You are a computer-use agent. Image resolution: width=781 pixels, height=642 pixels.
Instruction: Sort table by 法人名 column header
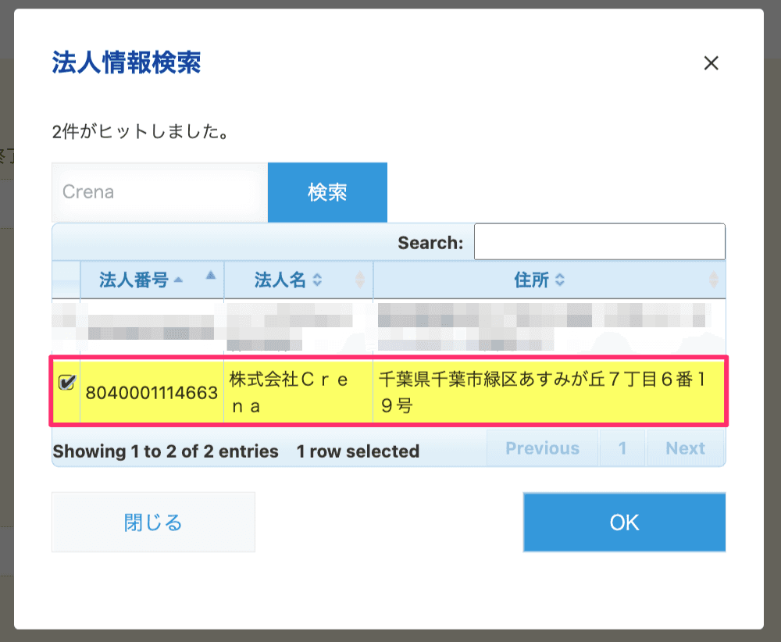pyautogui.click(x=298, y=280)
